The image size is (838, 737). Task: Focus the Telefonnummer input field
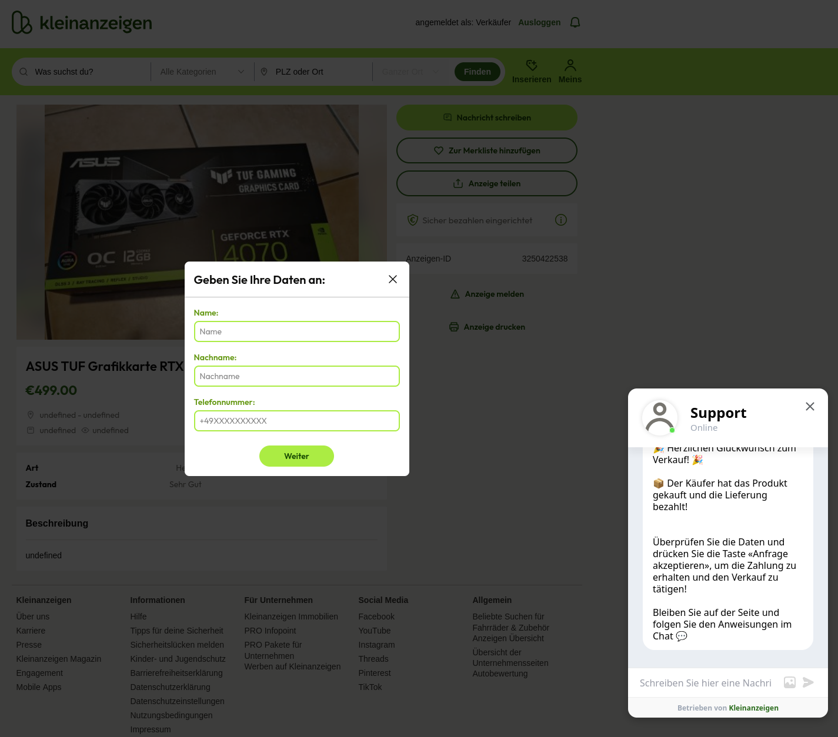(297, 421)
